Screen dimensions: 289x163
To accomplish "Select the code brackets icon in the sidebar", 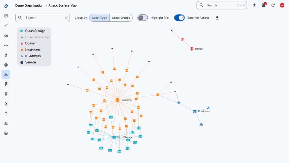I will (x=6, y=45).
